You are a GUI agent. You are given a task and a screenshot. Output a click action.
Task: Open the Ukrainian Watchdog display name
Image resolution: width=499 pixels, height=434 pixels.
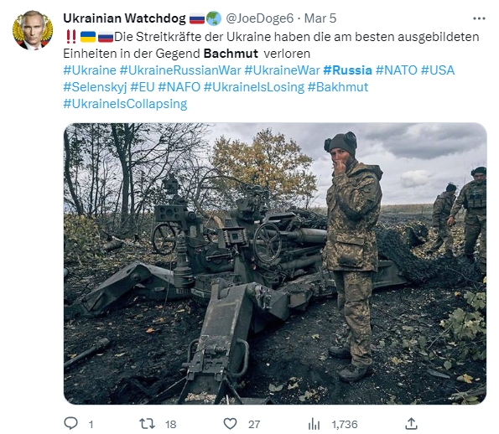[x=124, y=18]
